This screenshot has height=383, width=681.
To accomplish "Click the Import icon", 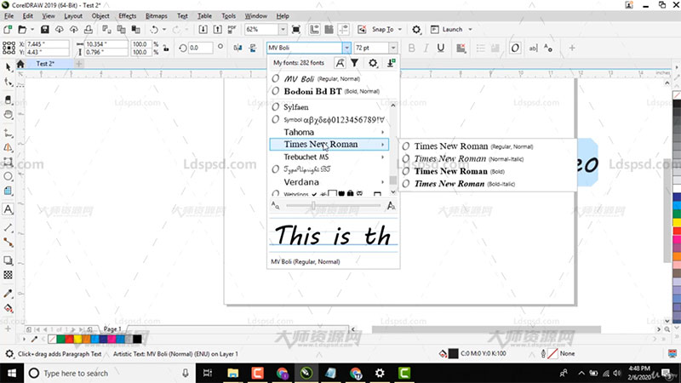I will 203,30.
